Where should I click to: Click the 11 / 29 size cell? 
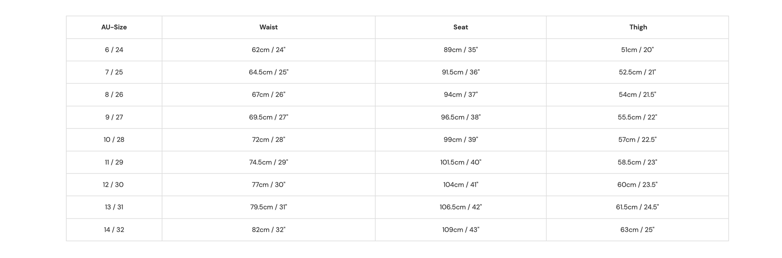pyautogui.click(x=114, y=162)
